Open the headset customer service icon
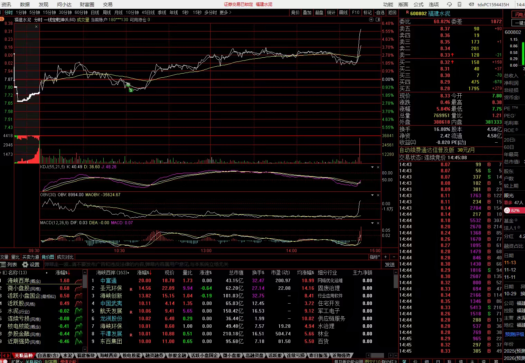Image resolution: width=525 pixels, height=363 pixels. click(x=449, y=4)
